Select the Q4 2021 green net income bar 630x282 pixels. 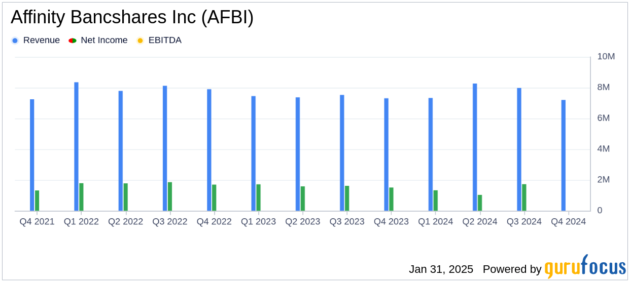[x=37, y=200]
